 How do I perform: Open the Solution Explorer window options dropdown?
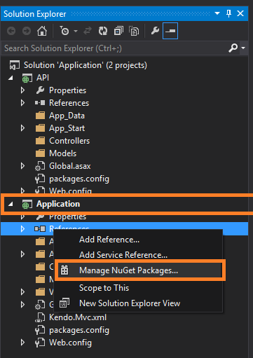point(217,13)
